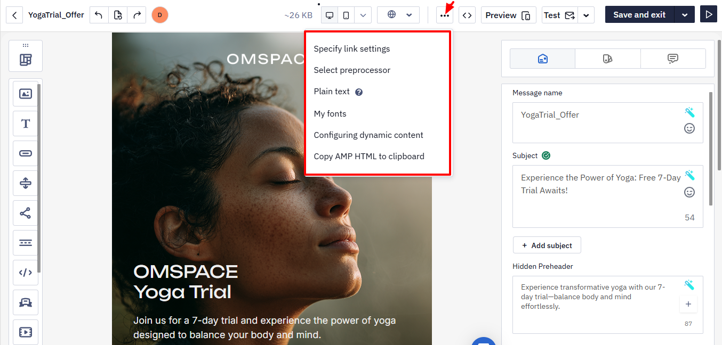Screen dimensions: 722x345
Task: Click Add subject button
Action: click(547, 245)
